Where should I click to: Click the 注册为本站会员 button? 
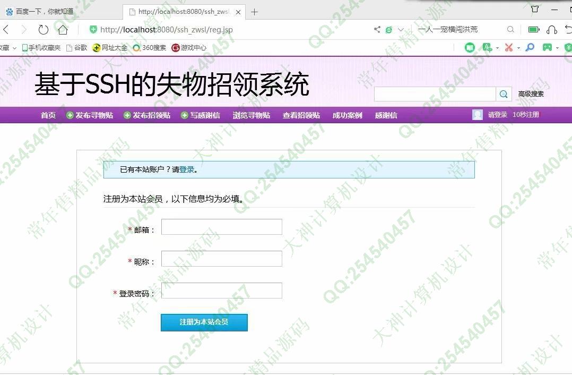point(204,322)
